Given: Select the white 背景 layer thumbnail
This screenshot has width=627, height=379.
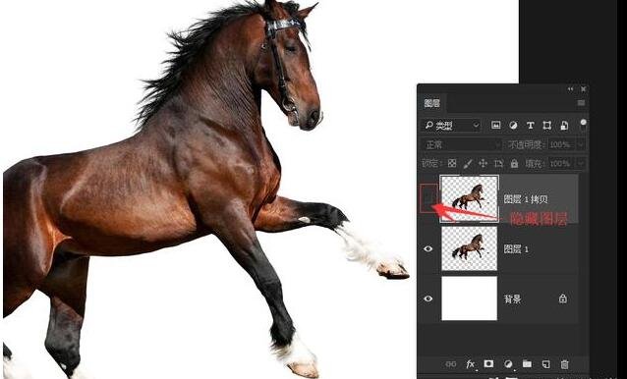Looking at the screenshot, I should click(x=470, y=298).
